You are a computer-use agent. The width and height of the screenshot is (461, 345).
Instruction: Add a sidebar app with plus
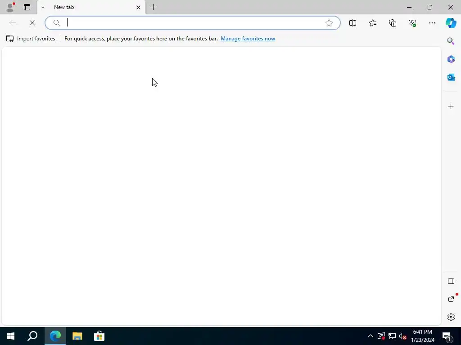click(451, 106)
